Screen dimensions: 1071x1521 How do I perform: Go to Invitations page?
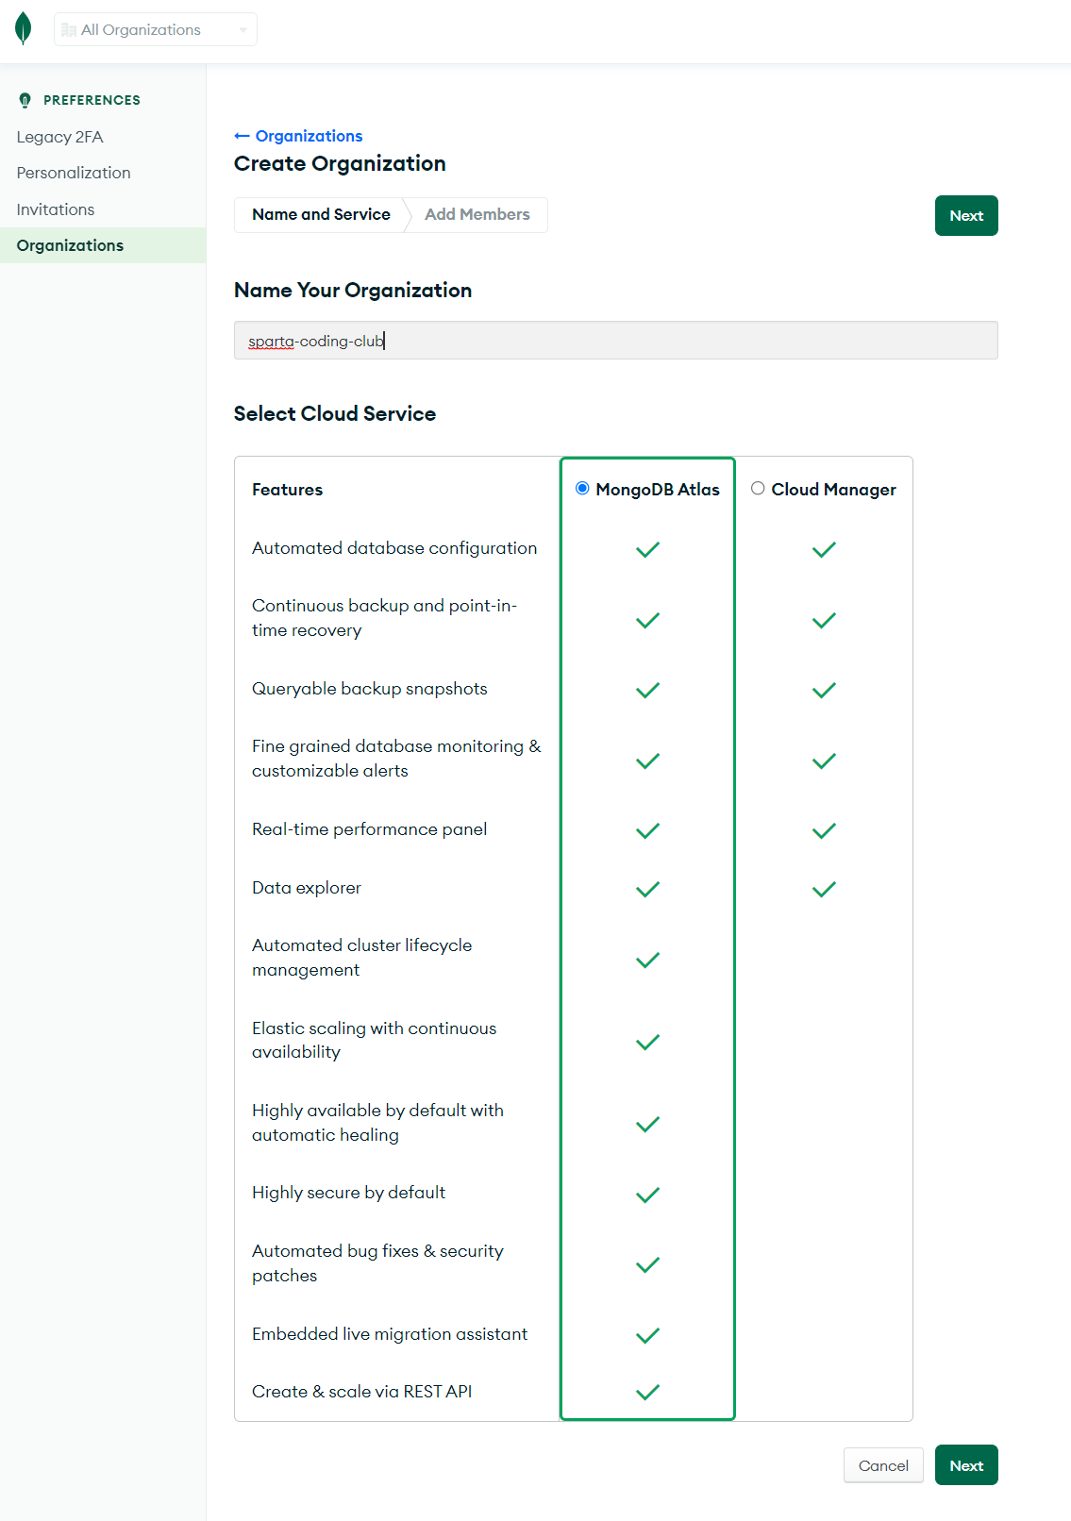pos(56,209)
